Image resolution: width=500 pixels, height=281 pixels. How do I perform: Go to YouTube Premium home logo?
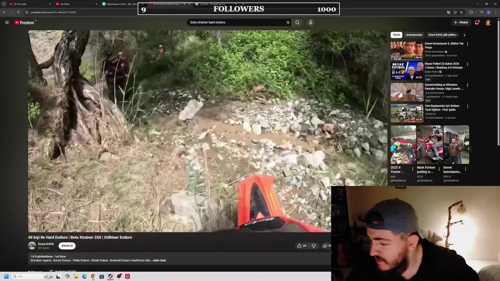tap(25, 22)
